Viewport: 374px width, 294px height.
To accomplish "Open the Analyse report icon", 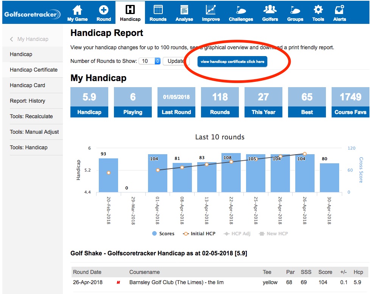I will [184, 10].
